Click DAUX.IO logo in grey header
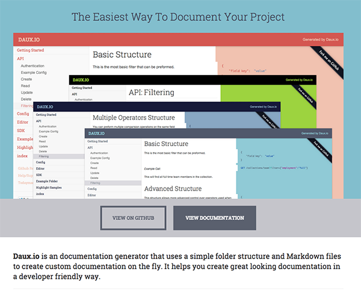This screenshot has height=291, width=361. (x=96, y=133)
